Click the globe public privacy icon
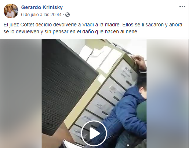Screen dimensions: 189x148 click(68, 15)
